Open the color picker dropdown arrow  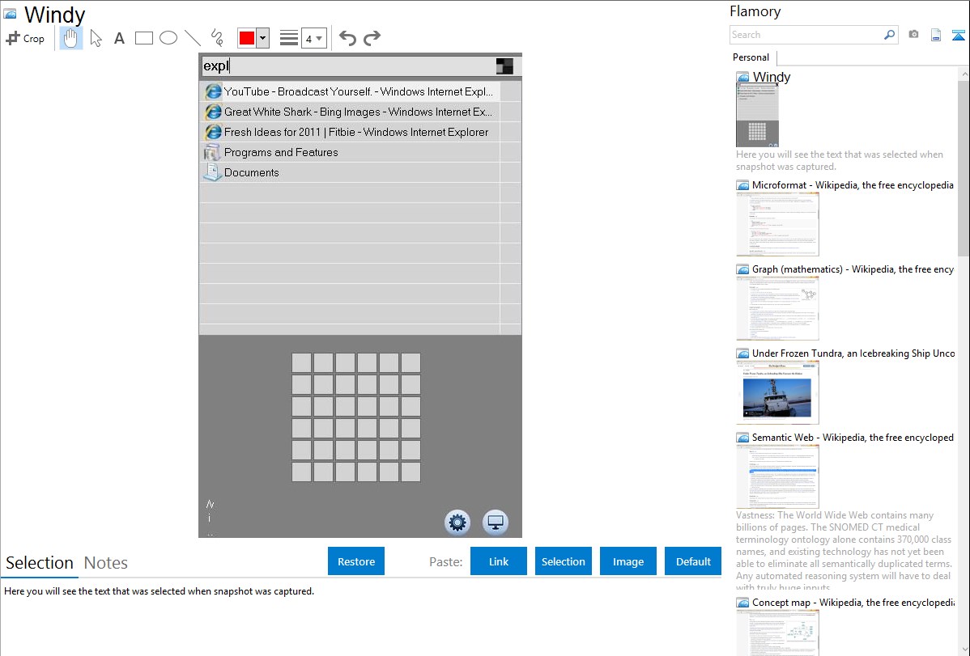(263, 38)
